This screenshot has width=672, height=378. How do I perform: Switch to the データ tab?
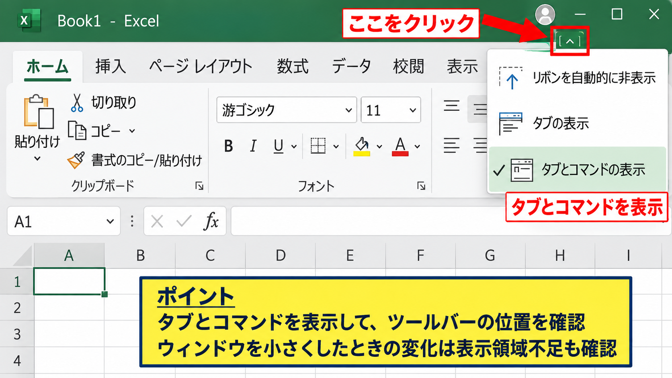coord(351,66)
